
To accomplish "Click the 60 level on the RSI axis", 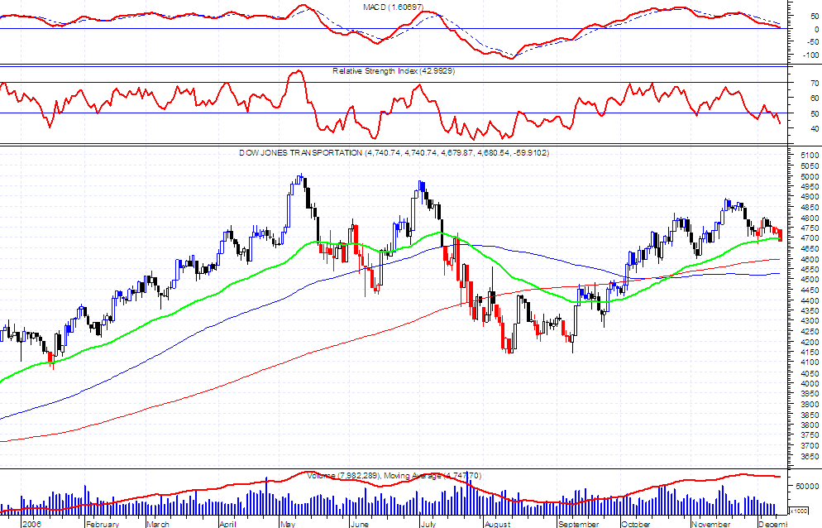I will click(814, 98).
